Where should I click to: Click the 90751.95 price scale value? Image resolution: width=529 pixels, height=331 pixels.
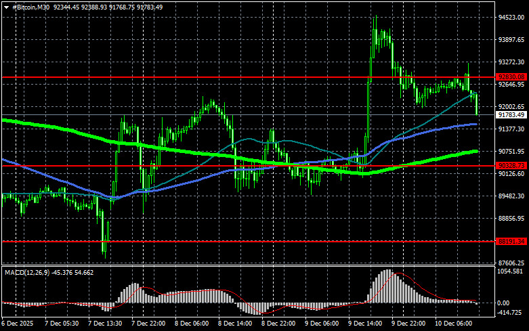[x=511, y=152]
